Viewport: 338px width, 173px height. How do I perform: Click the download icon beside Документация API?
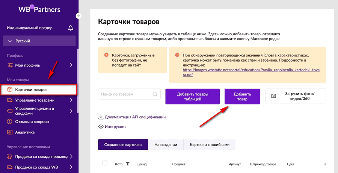101,117
